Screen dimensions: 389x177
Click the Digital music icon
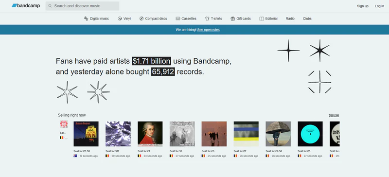pyautogui.click(x=86, y=18)
